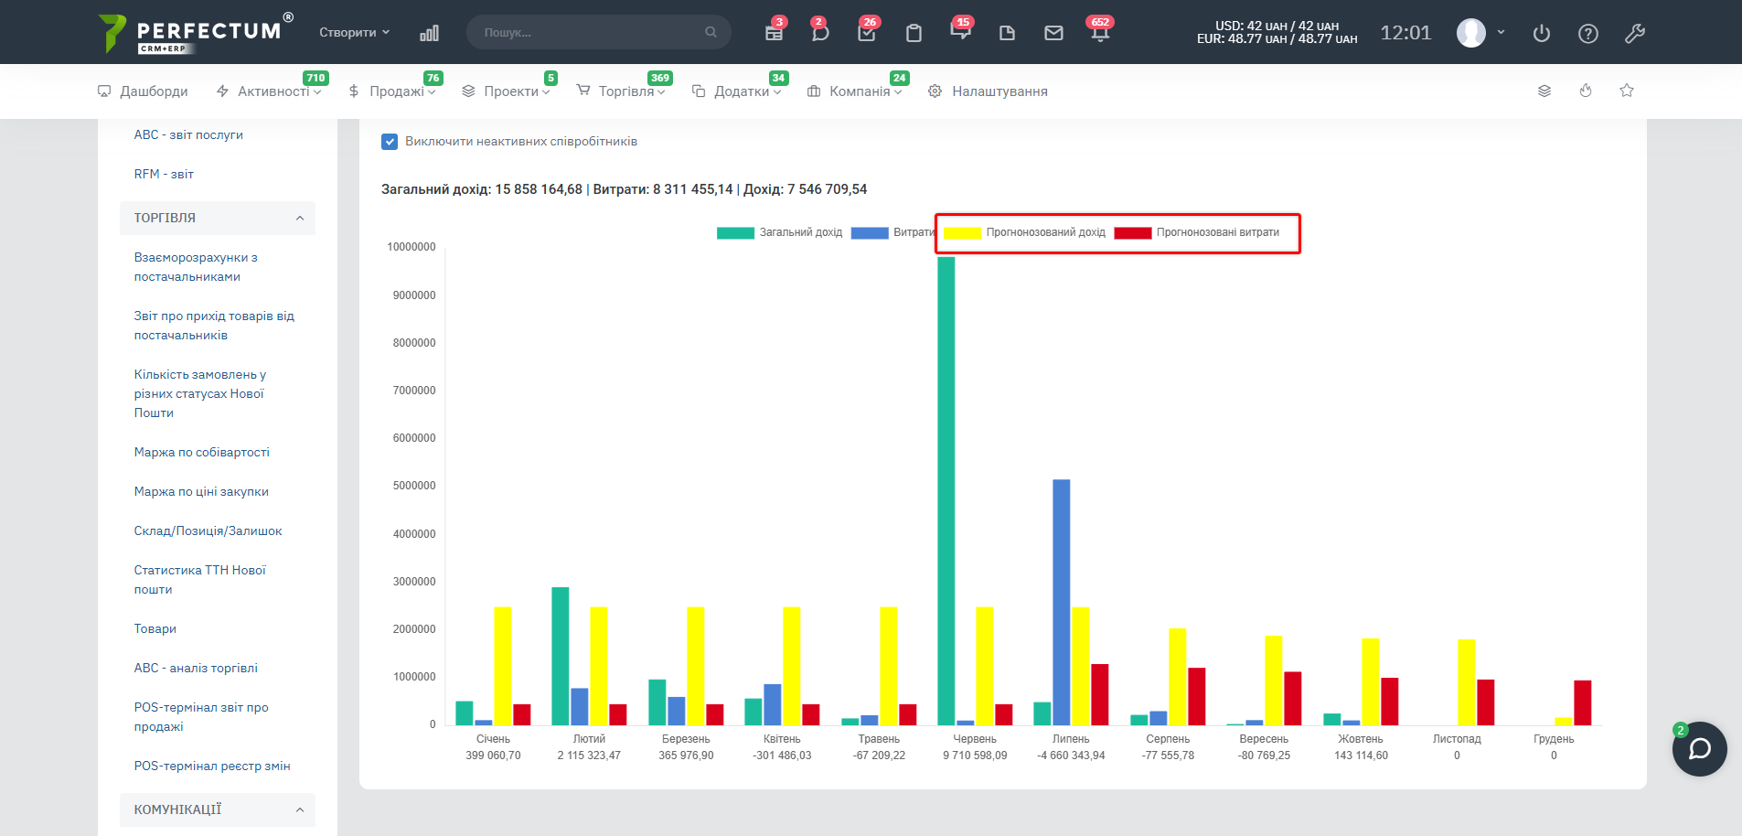Open the live chat bubble widget
Viewport: 1742px width, 836px height.
(x=1698, y=749)
